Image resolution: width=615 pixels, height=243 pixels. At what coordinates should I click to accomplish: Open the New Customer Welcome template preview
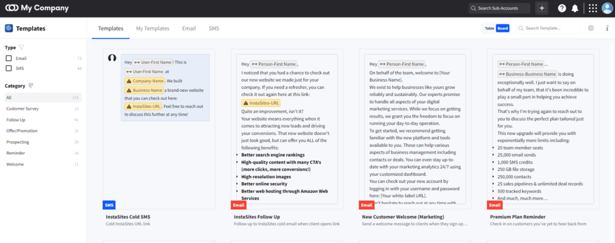415,129
